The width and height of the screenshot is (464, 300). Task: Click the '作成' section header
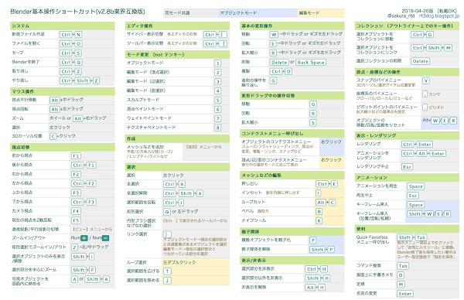coord(177,138)
